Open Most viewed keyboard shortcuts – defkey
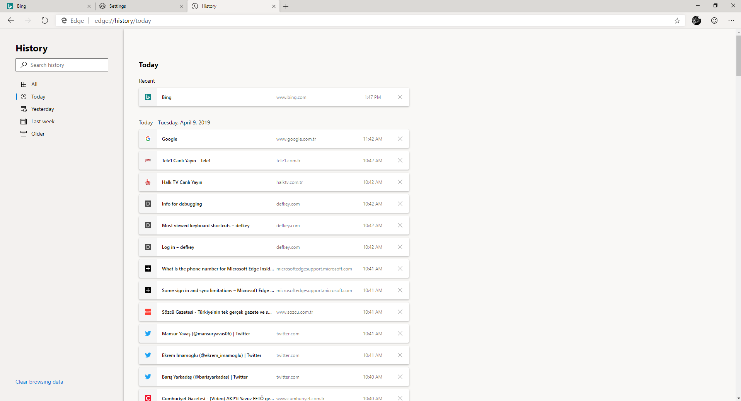 (206, 226)
